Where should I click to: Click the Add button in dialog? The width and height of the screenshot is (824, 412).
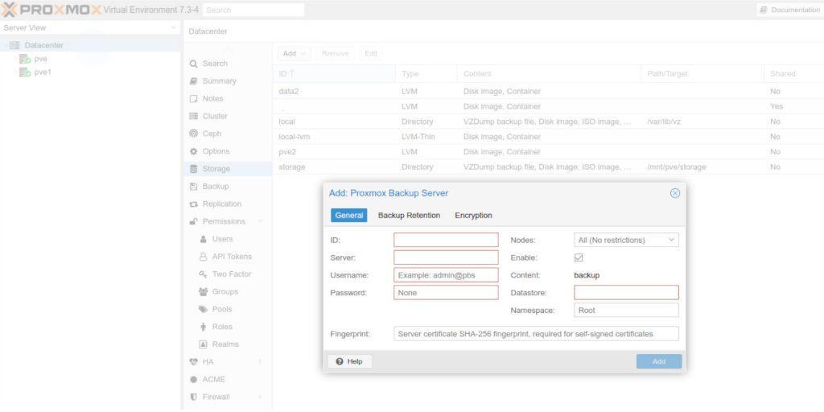[659, 361]
